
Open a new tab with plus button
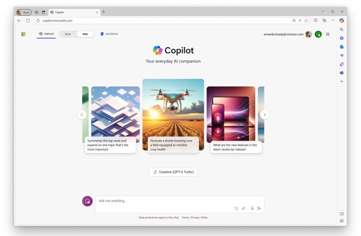click(104, 12)
